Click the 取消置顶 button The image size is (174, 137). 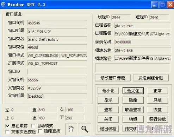tap(133, 110)
